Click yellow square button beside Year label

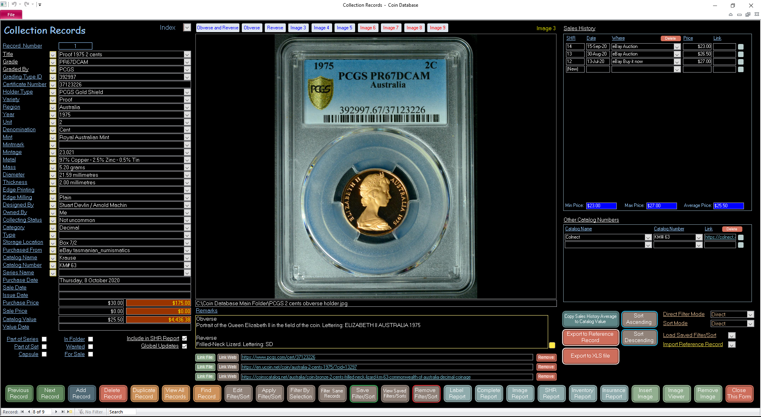coord(53,115)
